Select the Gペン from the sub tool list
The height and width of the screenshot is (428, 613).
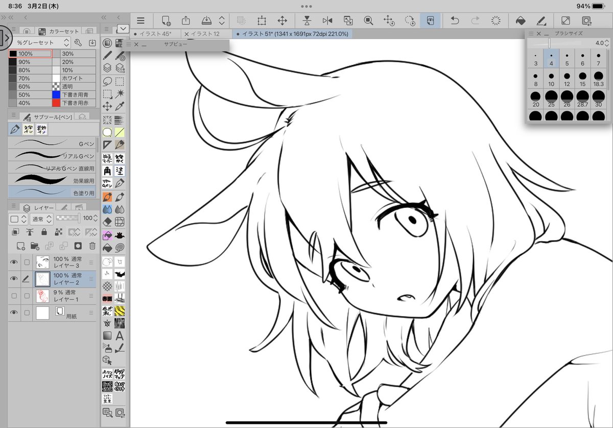(x=51, y=144)
